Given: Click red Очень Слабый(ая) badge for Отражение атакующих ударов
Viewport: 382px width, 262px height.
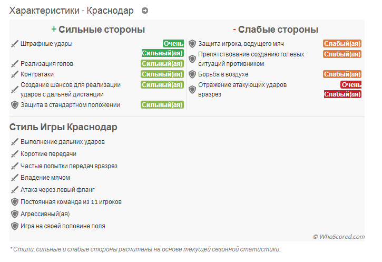Looking at the screenshot, I should point(343,90).
